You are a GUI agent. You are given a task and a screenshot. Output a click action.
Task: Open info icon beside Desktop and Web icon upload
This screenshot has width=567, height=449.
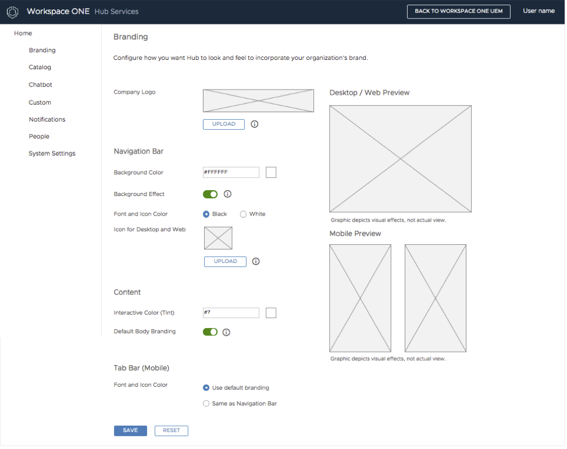(x=256, y=262)
